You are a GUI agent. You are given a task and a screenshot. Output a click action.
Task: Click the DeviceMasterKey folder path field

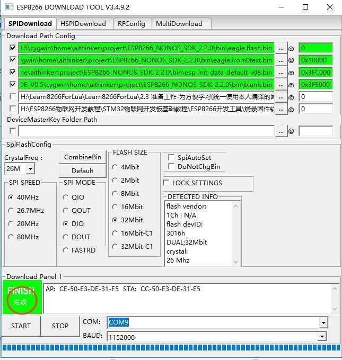(146, 131)
